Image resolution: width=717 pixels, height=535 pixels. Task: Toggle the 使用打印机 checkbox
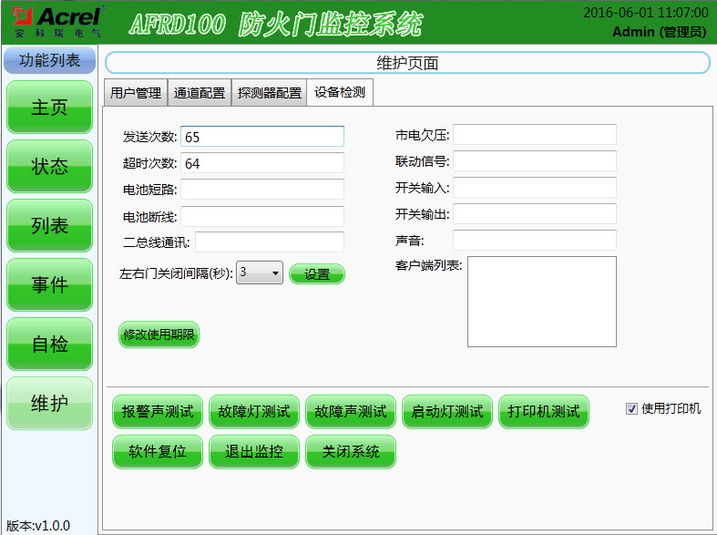pyautogui.click(x=631, y=409)
